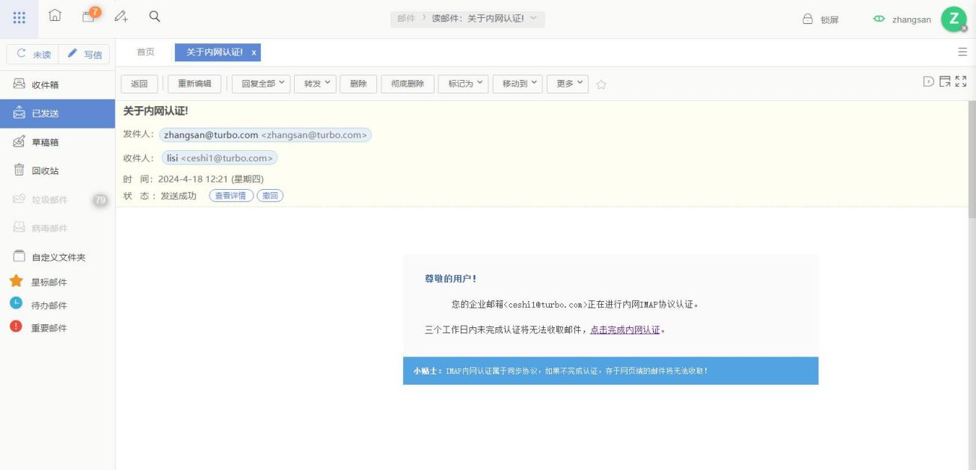This screenshot has width=976, height=470.
Task: Click the lock screen padlock icon
Action: click(808, 19)
